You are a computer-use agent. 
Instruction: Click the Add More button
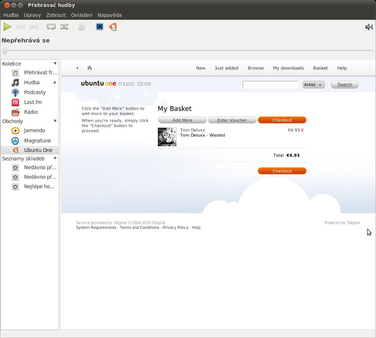[x=182, y=120]
